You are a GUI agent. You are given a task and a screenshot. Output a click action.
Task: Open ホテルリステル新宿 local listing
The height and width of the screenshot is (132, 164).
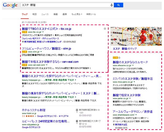[x=34, y=110]
